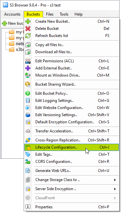Select Download all files to.. entry
The height and width of the screenshot is (219, 127).
(x=72, y=52)
